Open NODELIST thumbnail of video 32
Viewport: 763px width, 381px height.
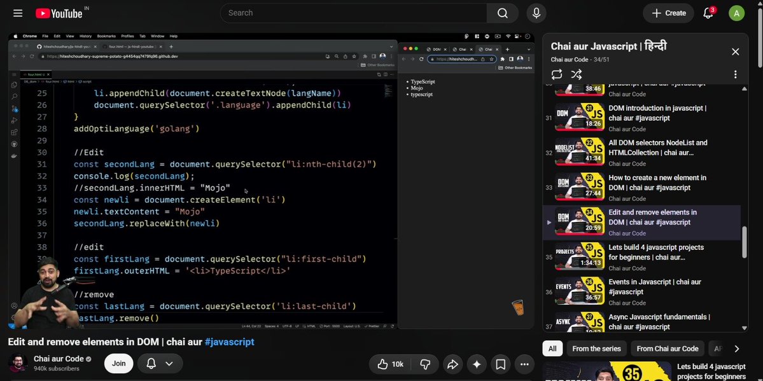[x=580, y=152]
